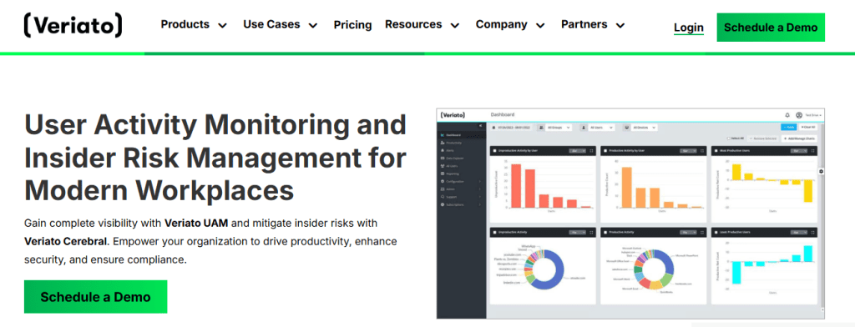Click the date range field in dashboard toolbar

tap(512, 128)
